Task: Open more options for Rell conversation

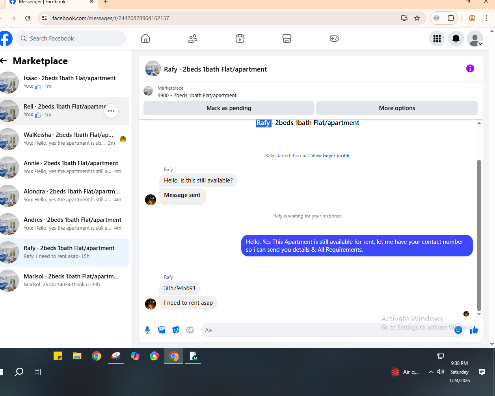Action: (x=111, y=111)
